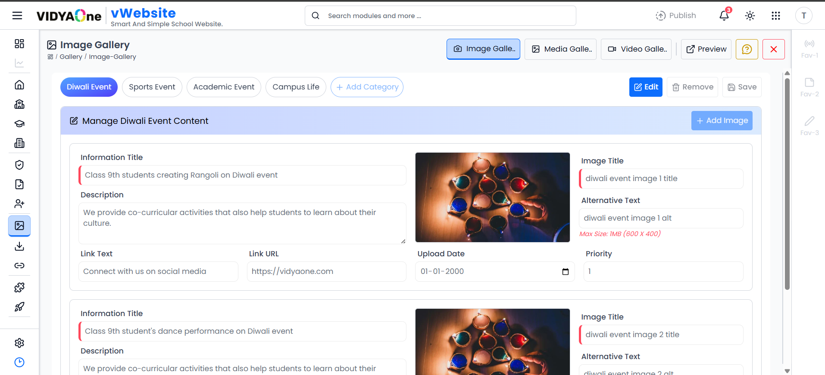This screenshot has width=825, height=375.
Task: Switch to Video Gallery tab button
Action: pos(636,49)
